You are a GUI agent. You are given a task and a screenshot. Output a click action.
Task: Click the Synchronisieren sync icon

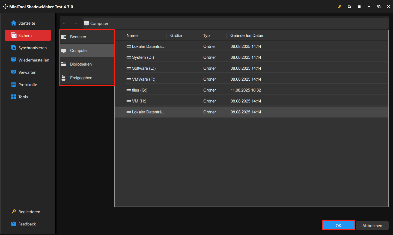(14, 48)
